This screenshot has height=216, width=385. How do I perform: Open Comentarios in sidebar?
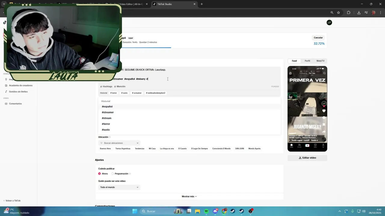tap(13, 103)
